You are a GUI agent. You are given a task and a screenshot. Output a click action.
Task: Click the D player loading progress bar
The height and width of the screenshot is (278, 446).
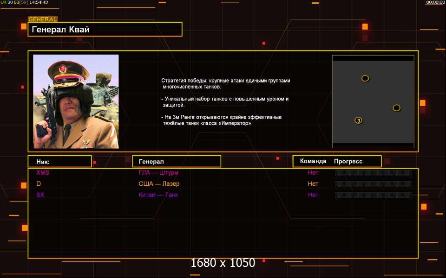[374, 184]
